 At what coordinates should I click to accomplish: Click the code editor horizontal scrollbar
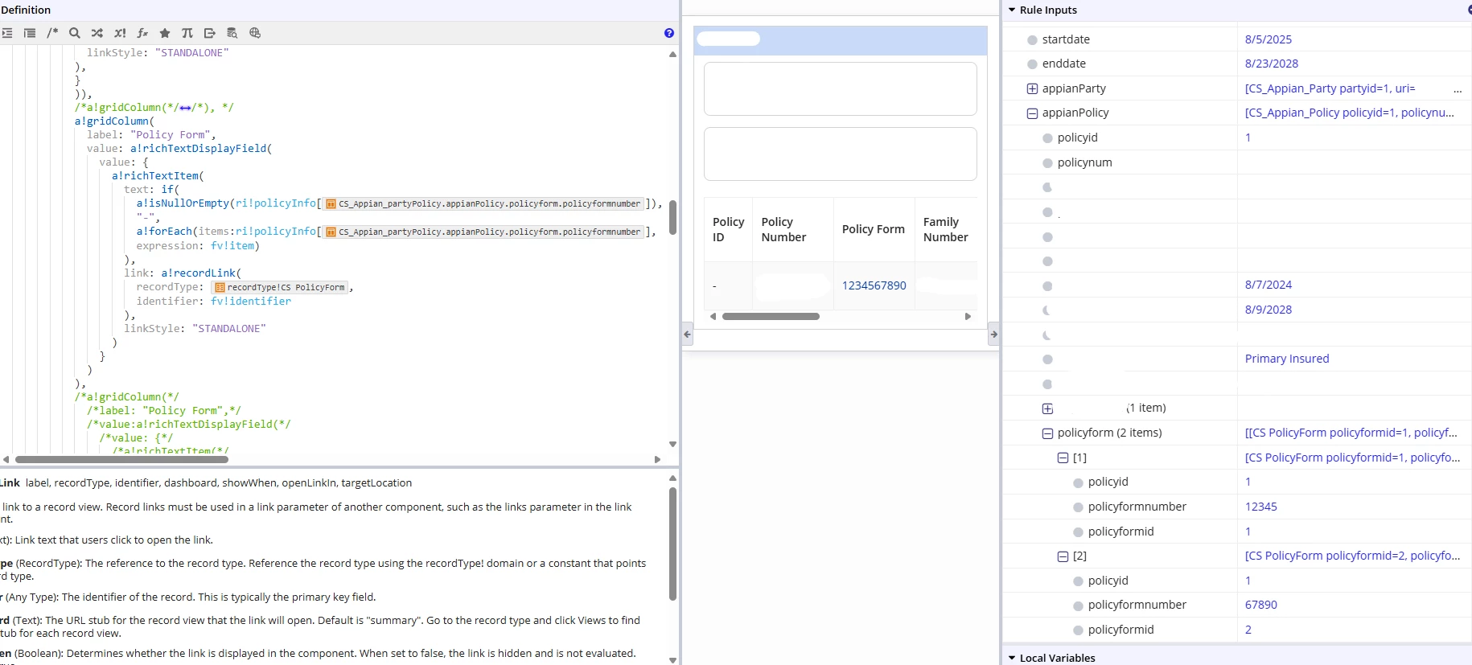(x=122, y=460)
